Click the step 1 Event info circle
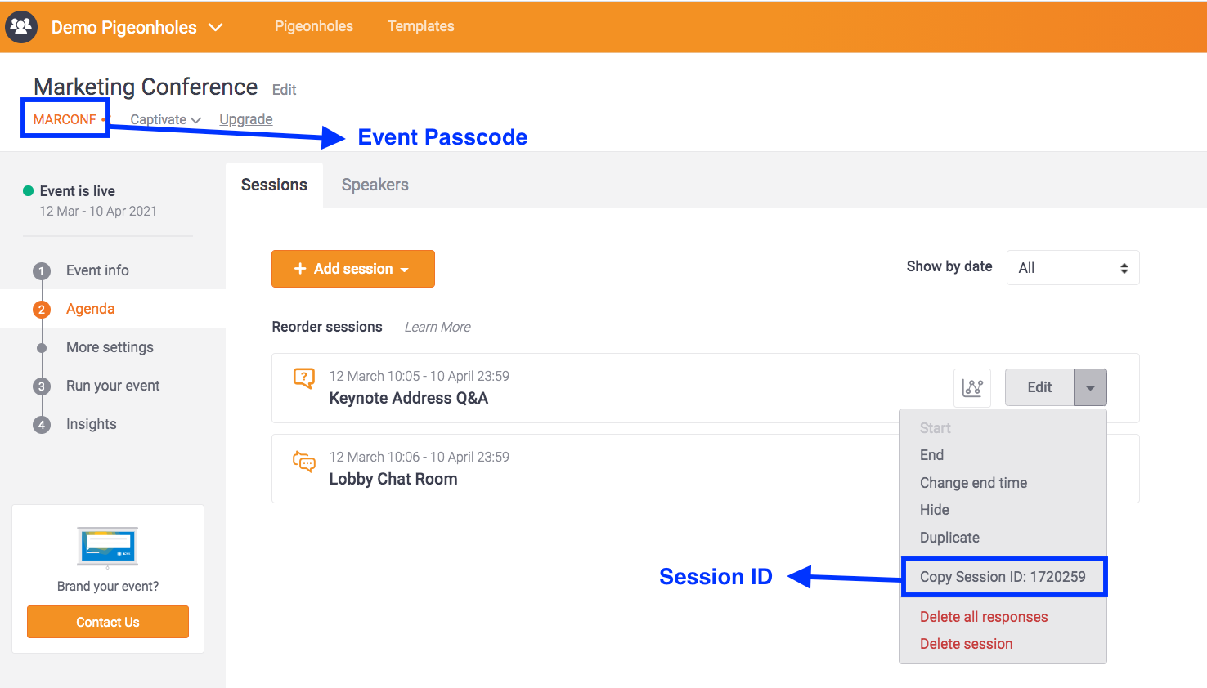This screenshot has height=688, width=1207. click(42, 271)
